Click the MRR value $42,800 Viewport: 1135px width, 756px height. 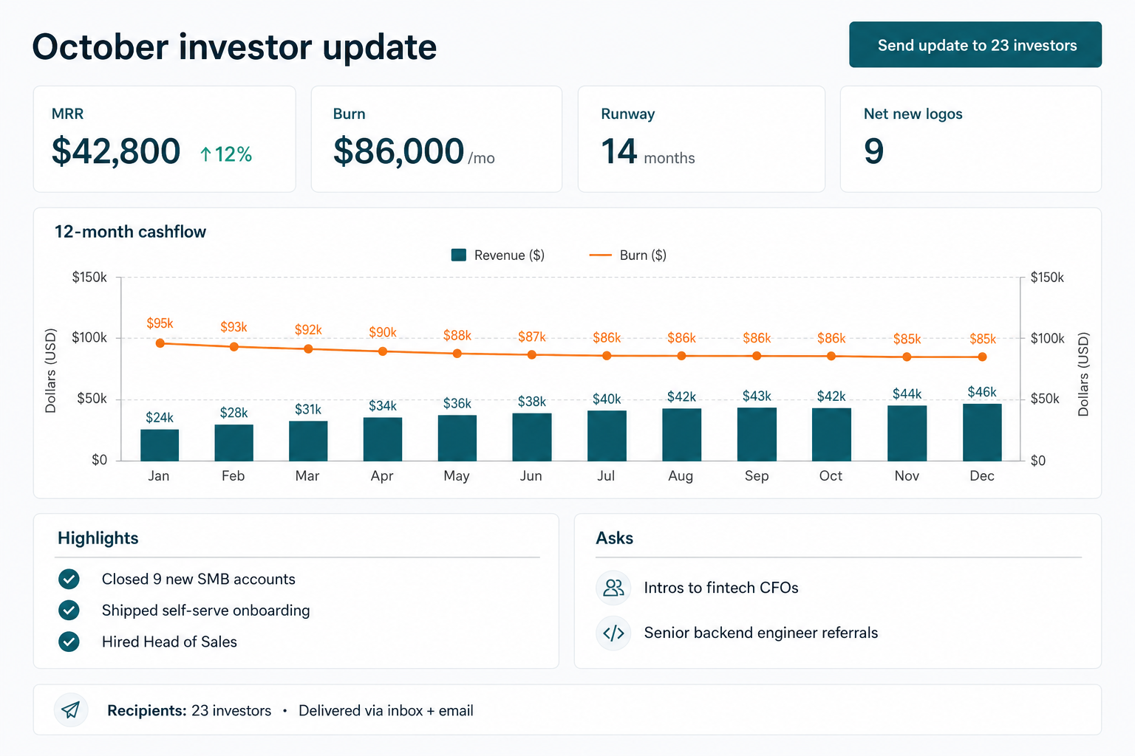click(x=116, y=151)
